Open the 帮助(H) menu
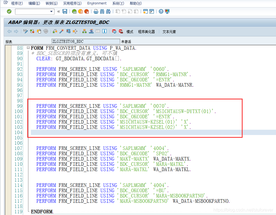 [135, 3]
